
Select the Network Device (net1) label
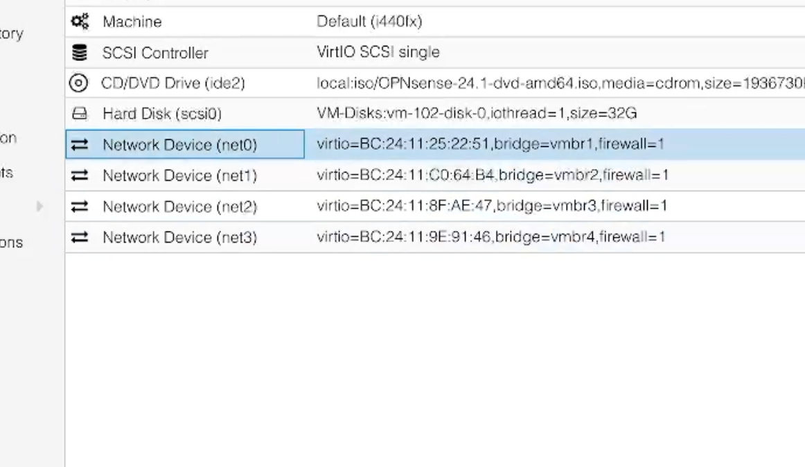pos(179,176)
